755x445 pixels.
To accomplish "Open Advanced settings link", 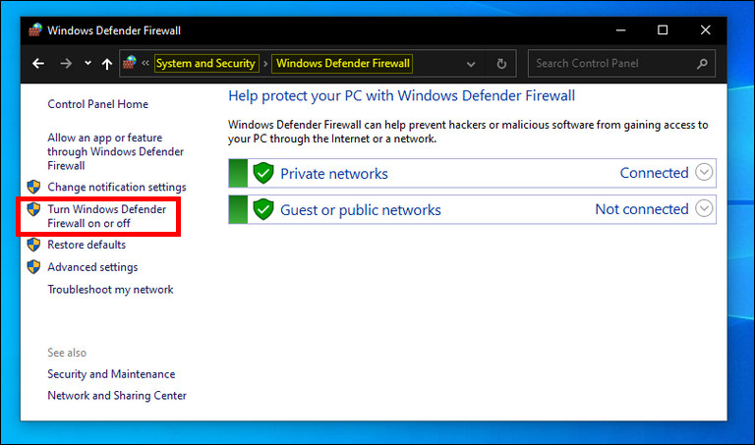I will tap(92, 267).
